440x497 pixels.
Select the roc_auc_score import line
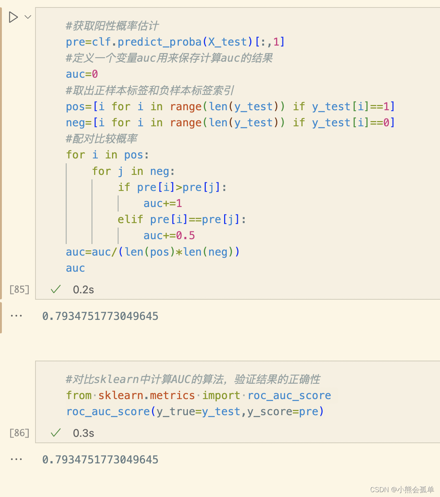(198, 395)
